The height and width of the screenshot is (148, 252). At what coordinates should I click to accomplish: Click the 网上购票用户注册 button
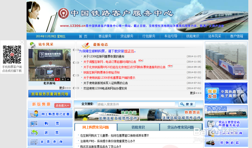(50, 114)
